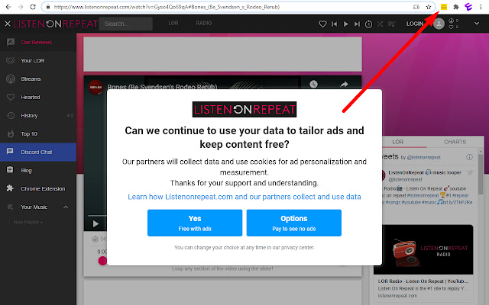Heart the current song in header
Screen dimensions: 489x305
click(x=322, y=24)
